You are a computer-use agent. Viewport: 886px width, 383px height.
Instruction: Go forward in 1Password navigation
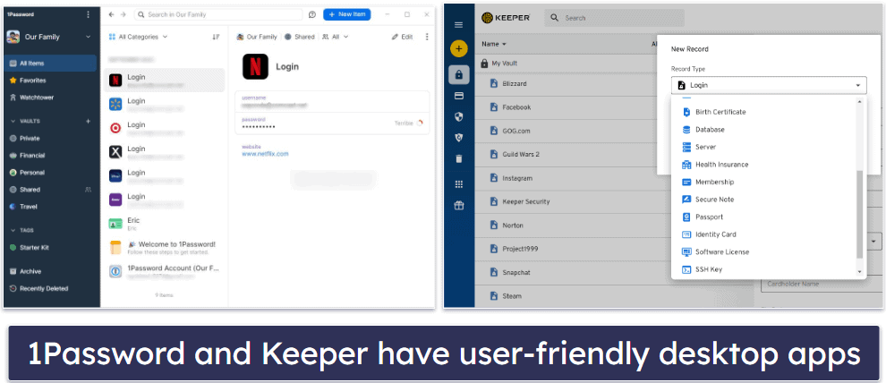124,14
